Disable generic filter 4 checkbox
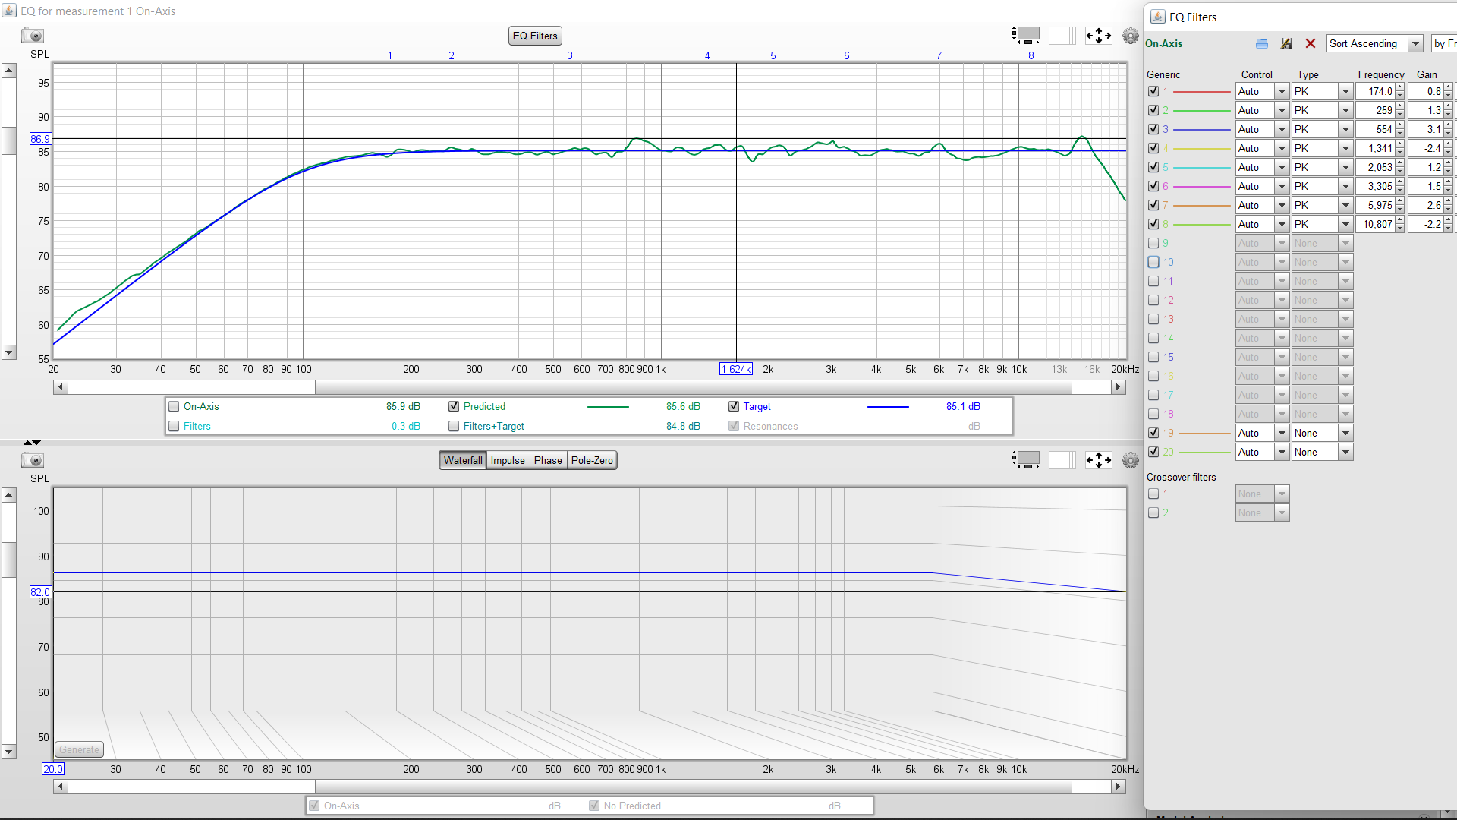Screen dimensions: 1457x820 [1153, 148]
